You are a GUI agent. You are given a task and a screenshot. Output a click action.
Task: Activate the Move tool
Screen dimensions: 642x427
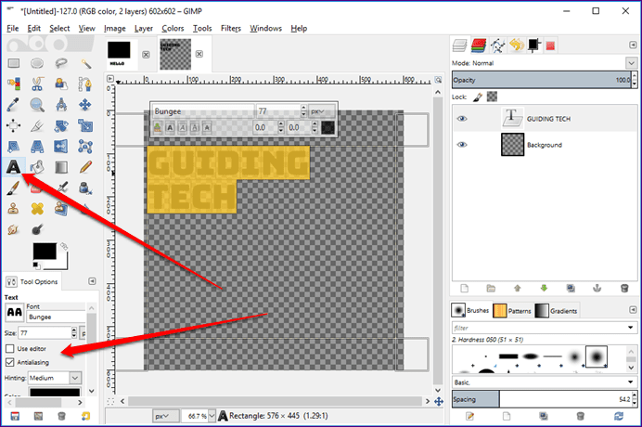pyautogui.click(x=85, y=105)
